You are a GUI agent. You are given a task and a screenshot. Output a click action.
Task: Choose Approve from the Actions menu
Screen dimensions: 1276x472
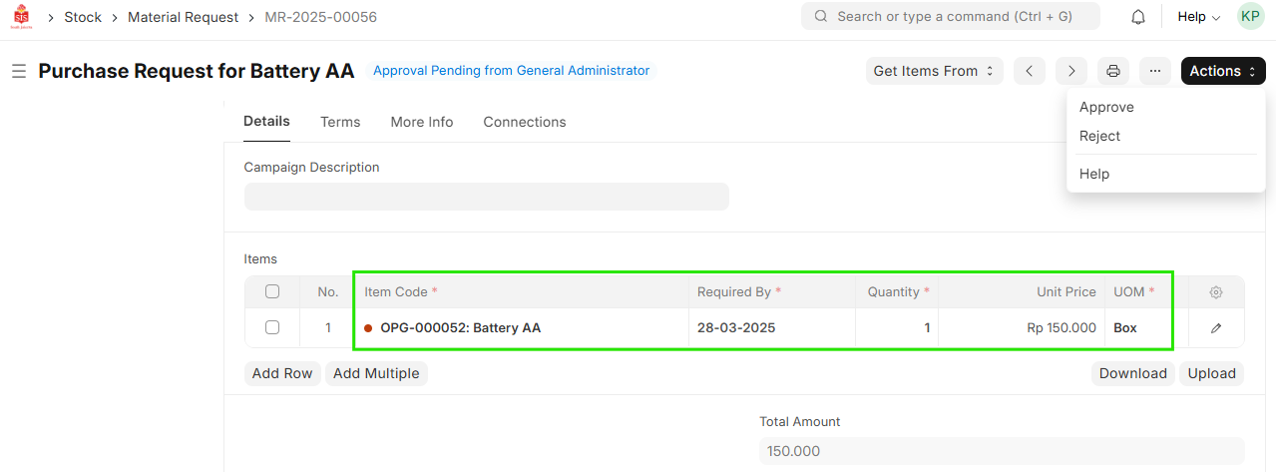1106,107
